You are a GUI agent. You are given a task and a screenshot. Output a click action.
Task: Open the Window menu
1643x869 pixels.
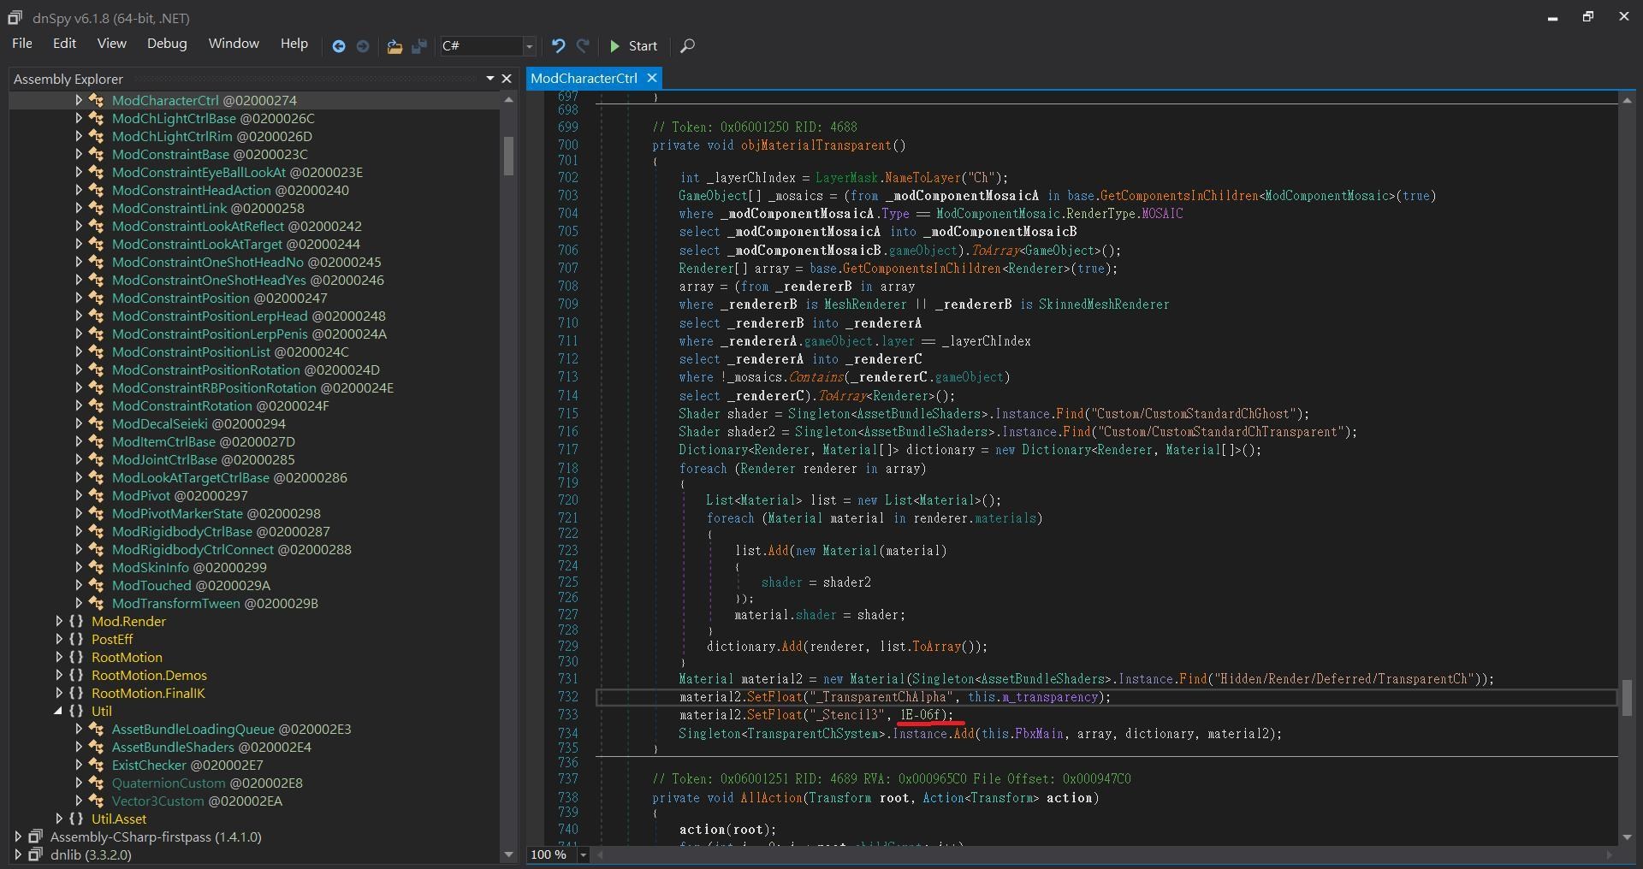(234, 44)
